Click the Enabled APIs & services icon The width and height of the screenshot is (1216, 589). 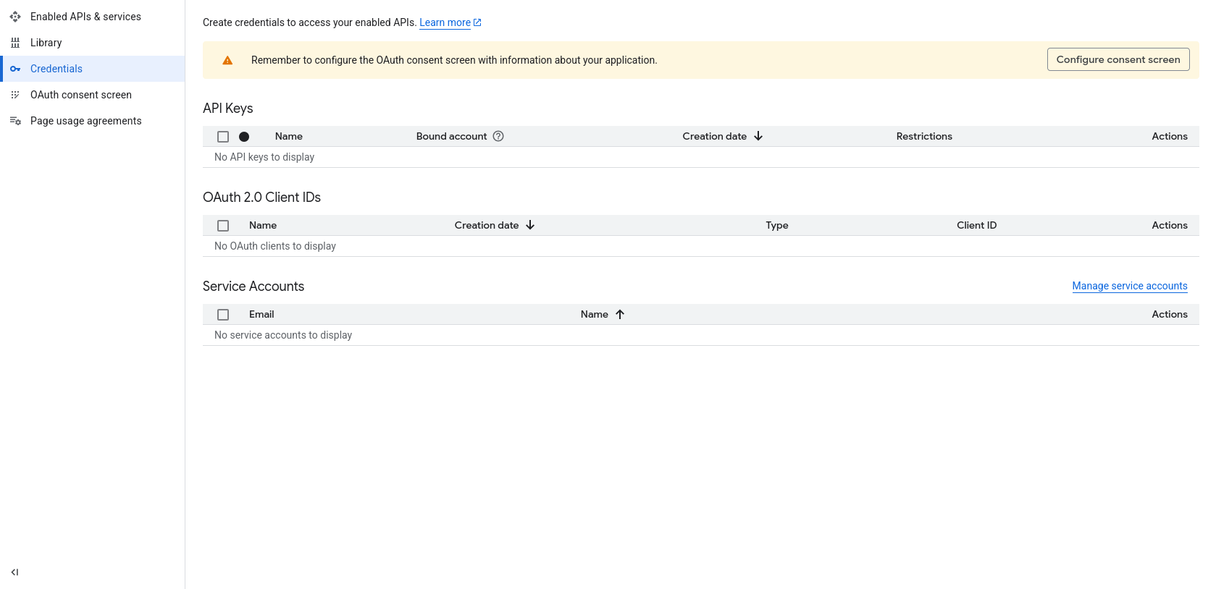(15, 17)
